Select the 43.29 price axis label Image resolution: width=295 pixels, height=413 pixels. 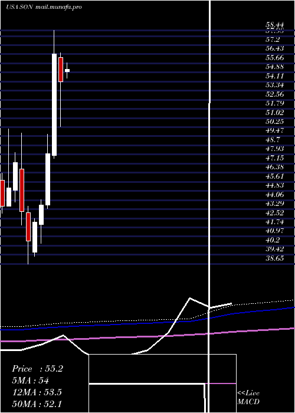click(x=275, y=204)
